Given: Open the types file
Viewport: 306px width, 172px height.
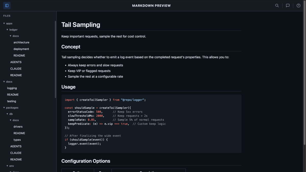Looking at the screenshot, I should [x=17, y=140].
